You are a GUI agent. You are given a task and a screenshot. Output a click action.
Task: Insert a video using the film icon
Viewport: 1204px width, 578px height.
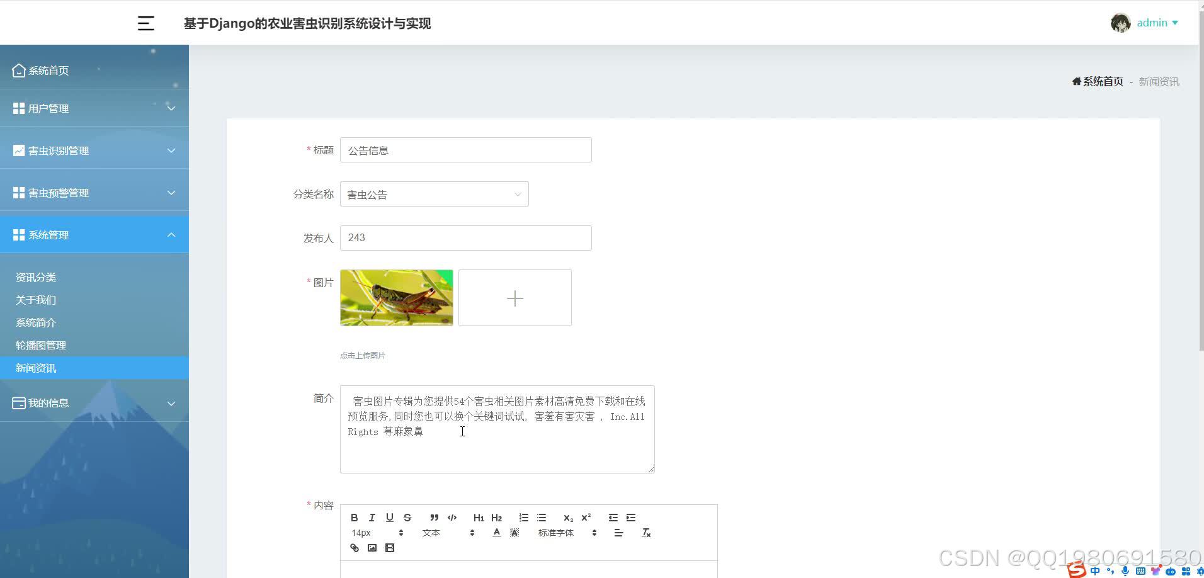pyautogui.click(x=390, y=548)
